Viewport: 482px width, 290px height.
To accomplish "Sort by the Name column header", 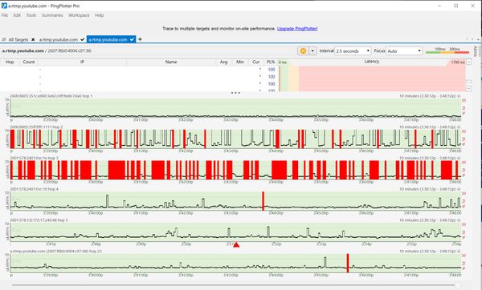I will pos(171,62).
